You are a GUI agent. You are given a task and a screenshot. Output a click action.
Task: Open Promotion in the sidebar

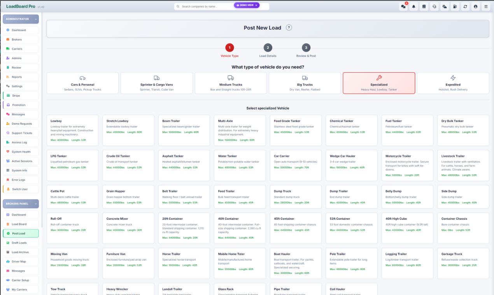[x=21, y=105]
